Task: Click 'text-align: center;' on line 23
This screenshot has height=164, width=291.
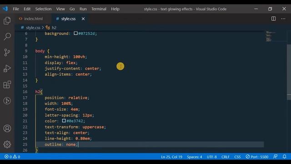Action: point(67,133)
